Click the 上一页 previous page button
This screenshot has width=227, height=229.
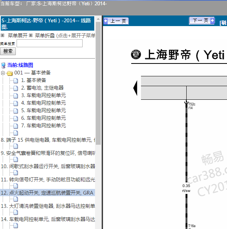point(116,21)
